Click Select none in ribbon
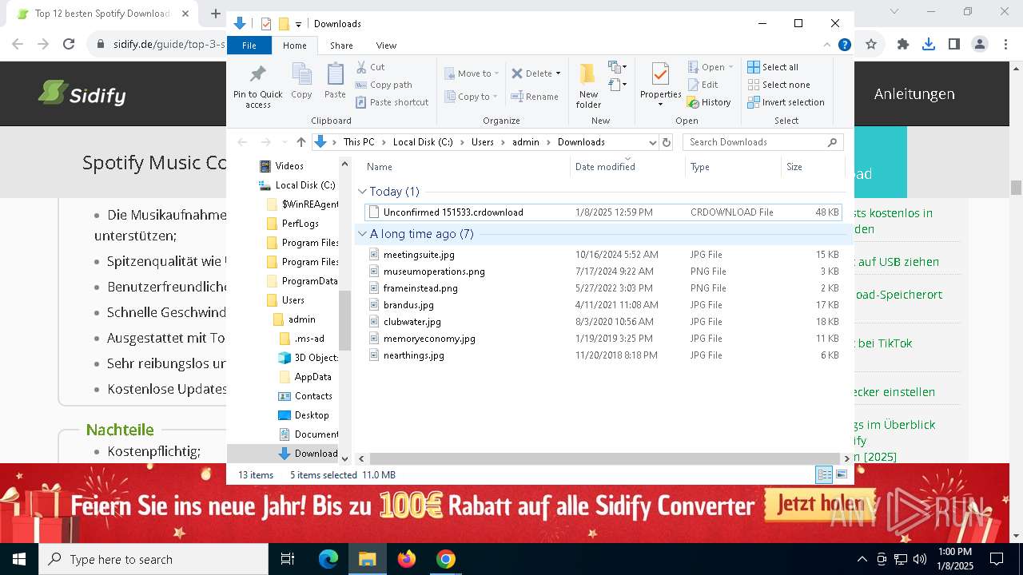This screenshot has width=1023, height=575. coord(778,85)
